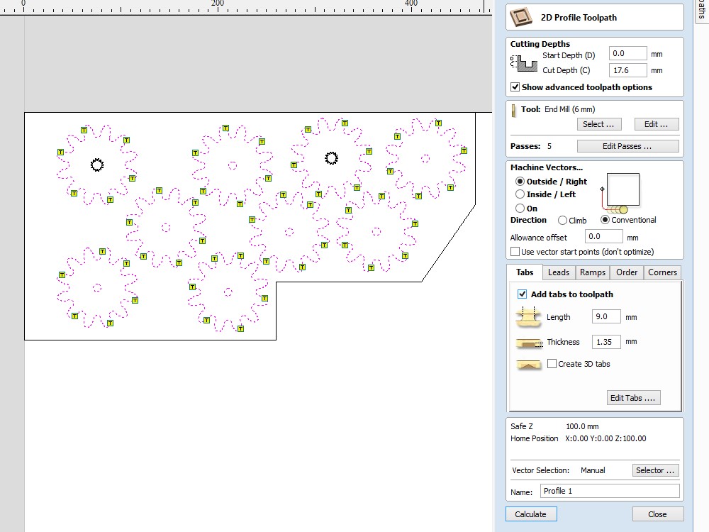Switch to the Leads tab
The image size is (709, 532).
[x=559, y=272]
